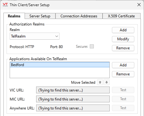Click the VTScada logo icon in title bar
144x116 pixels.
[5, 5]
